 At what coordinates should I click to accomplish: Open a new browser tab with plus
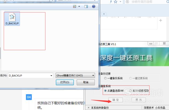(104, 14)
